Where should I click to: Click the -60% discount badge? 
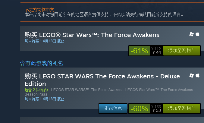pos(139,109)
